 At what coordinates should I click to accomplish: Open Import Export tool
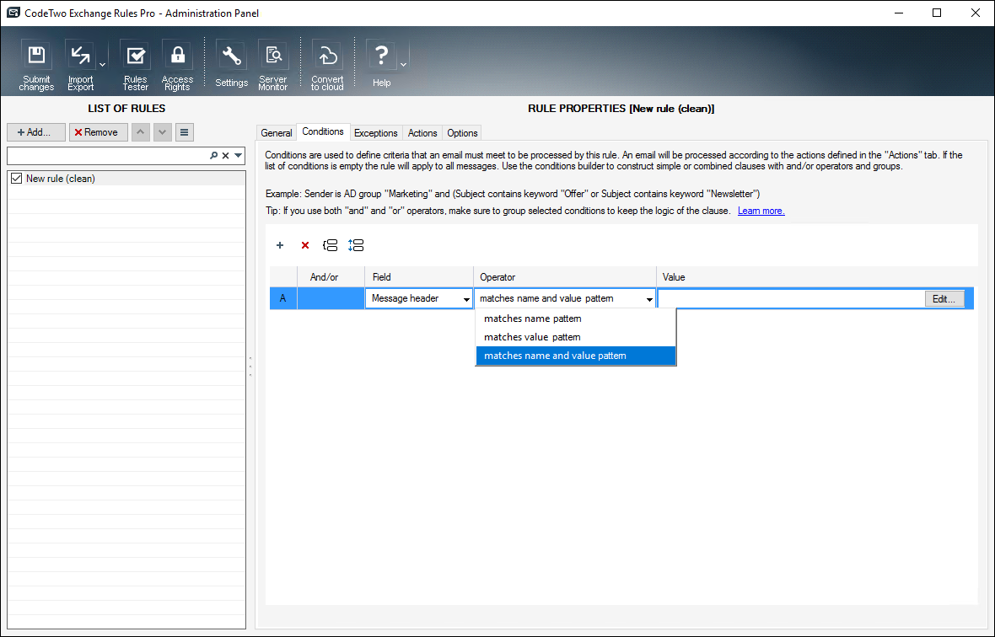81,65
